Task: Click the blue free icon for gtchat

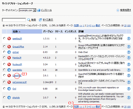Action: tap(9, 52)
